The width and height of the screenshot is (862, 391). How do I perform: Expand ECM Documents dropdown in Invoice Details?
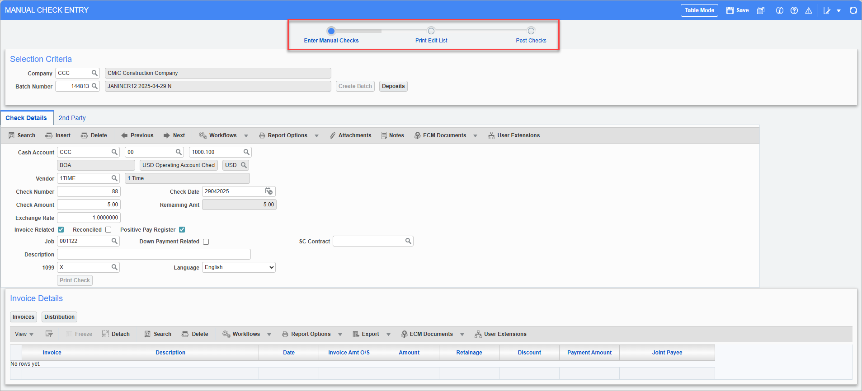[x=462, y=335]
